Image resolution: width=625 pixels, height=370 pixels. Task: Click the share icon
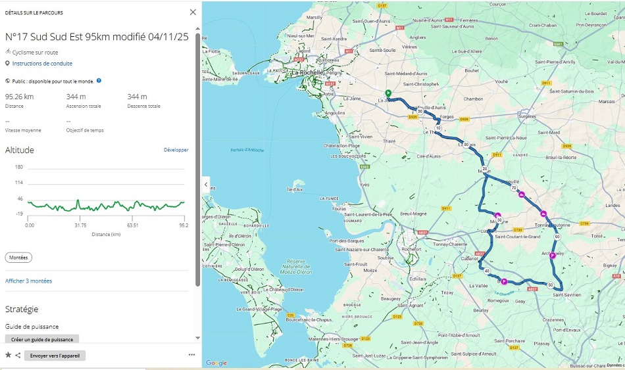(18, 355)
